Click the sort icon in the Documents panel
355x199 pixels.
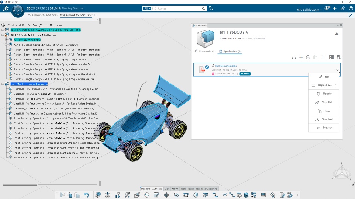coord(338,57)
